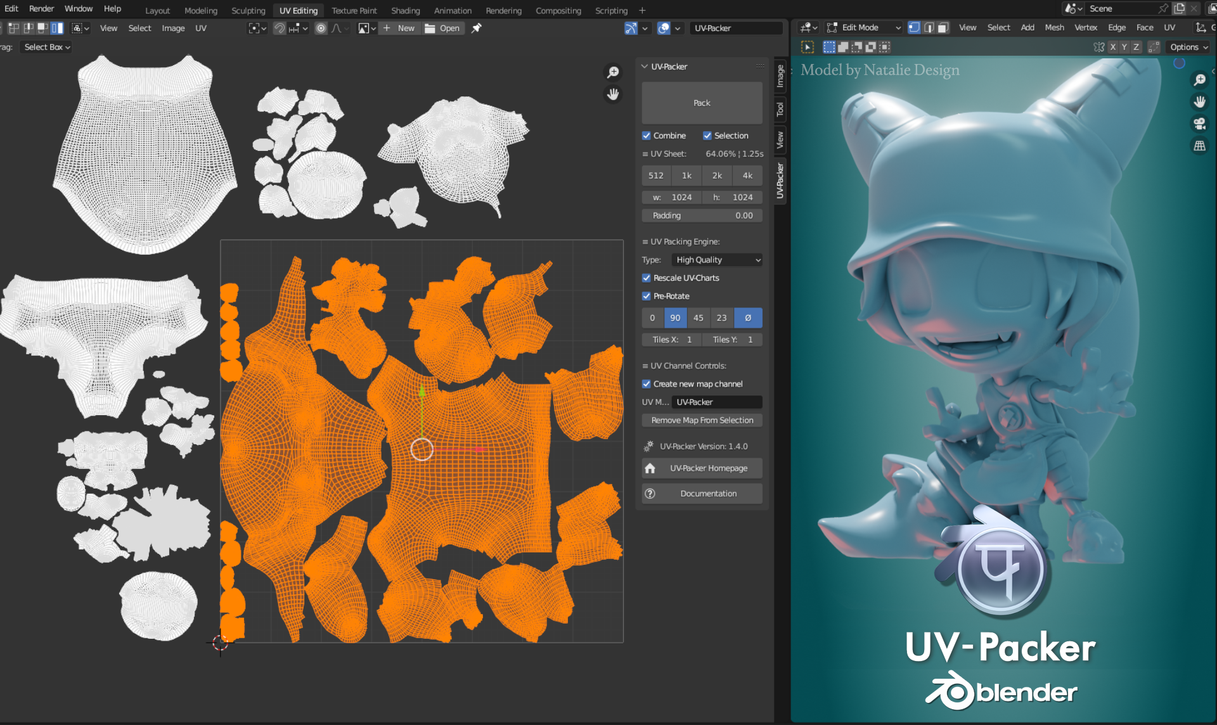This screenshot has height=725, width=1217.
Task: Toggle mesh symmetry butterfly icon
Action: point(1099,47)
